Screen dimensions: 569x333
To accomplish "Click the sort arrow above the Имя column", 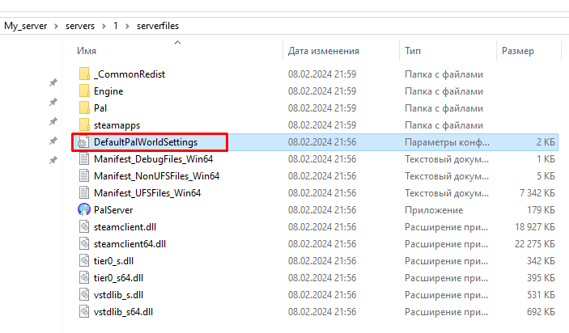I will [177, 42].
